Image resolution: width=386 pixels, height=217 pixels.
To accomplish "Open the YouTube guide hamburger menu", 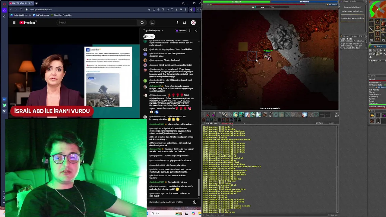I will 14,23.
